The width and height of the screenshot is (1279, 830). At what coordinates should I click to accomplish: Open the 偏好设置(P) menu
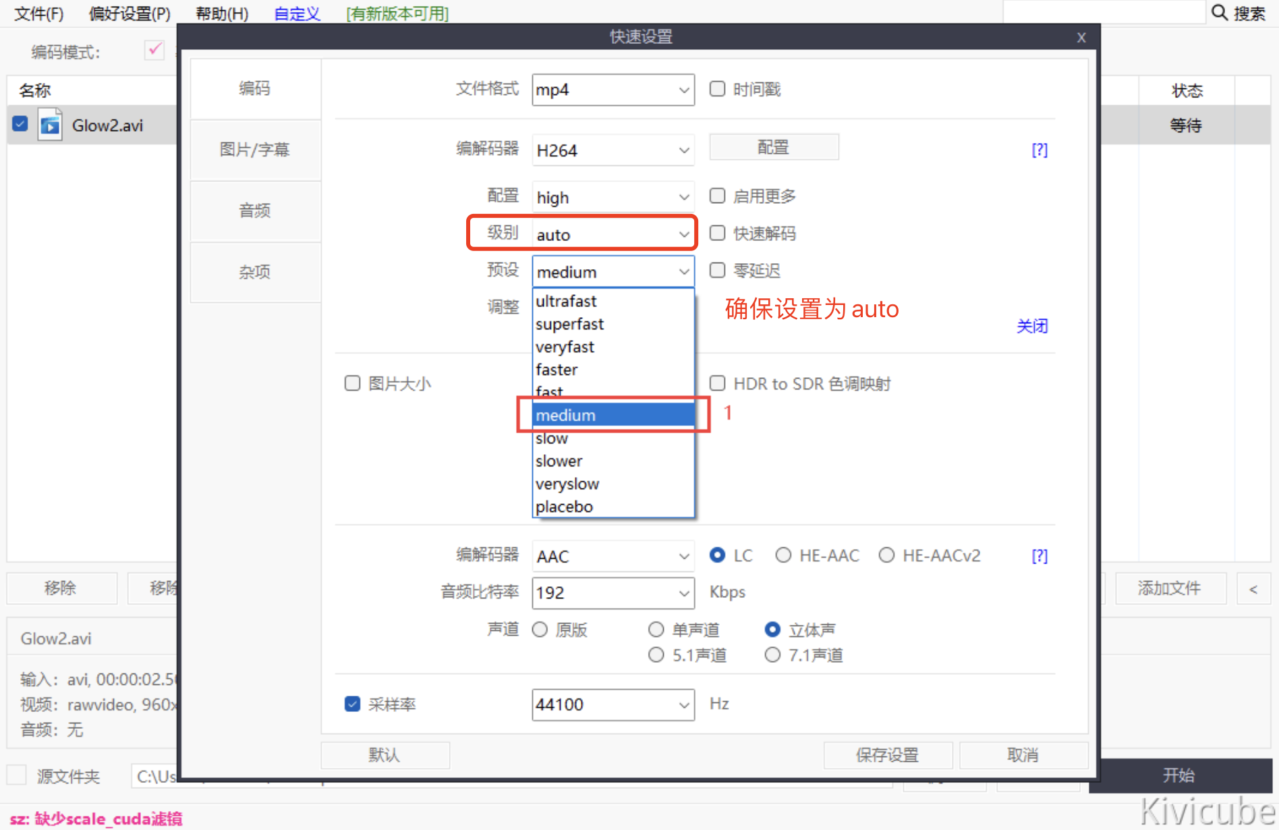click(x=130, y=13)
